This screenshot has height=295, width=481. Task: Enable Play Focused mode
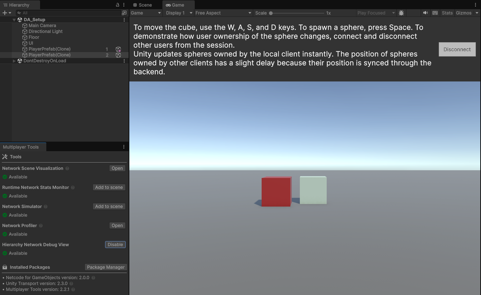click(372, 13)
